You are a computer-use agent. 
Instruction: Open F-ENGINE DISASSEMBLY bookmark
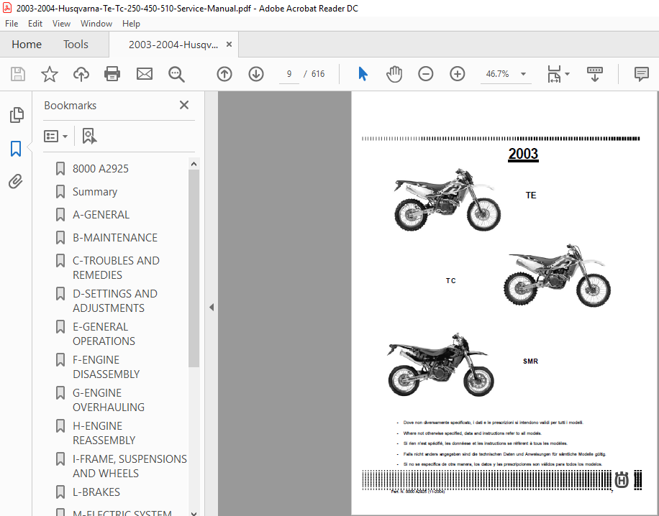tap(106, 367)
